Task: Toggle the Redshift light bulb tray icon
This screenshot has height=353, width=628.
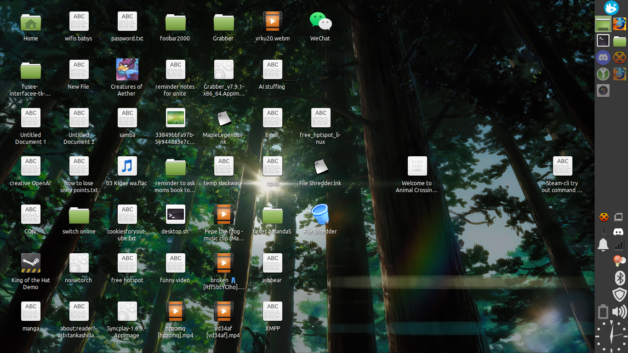Action: 619,261
